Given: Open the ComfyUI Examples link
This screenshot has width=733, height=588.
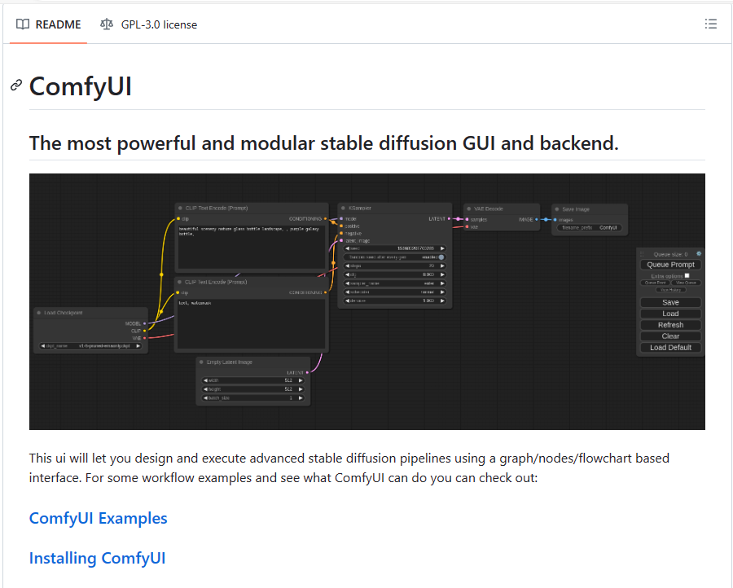Looking at the screenshot, I should tap(98, 518).
